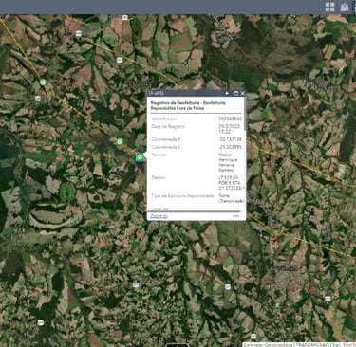Open the map bookmarks icon in header
This screenshot has height=347, width=356.
(345, 7)
